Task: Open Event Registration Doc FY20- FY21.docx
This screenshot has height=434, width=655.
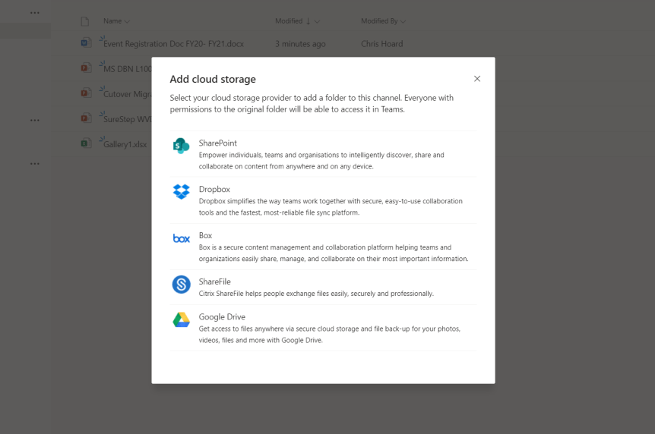Action: pos(173,44)
